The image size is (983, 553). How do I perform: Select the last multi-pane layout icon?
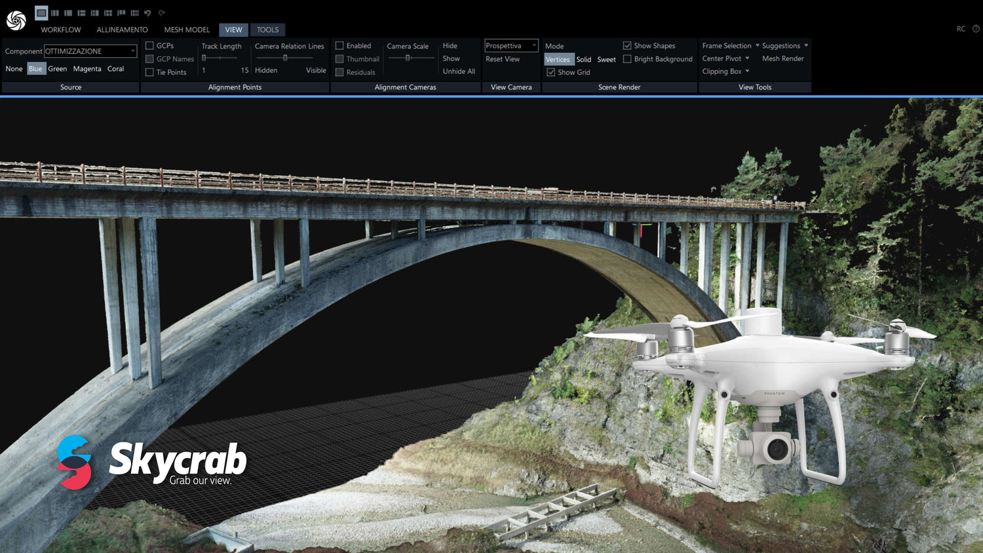click(x=134, y=13)
